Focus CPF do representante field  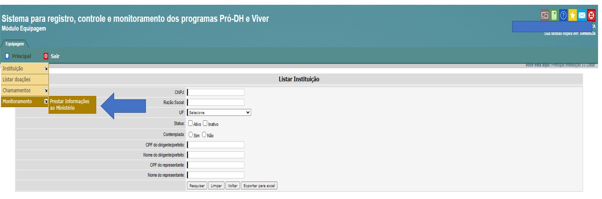[216, 165]
